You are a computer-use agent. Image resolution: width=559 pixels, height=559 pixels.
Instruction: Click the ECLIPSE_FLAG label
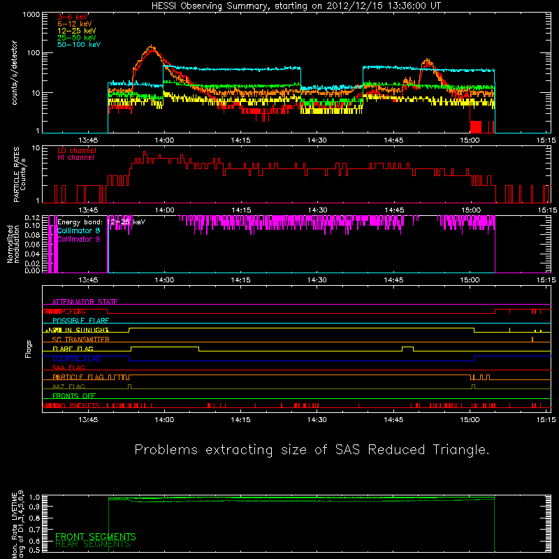(76, 358)
